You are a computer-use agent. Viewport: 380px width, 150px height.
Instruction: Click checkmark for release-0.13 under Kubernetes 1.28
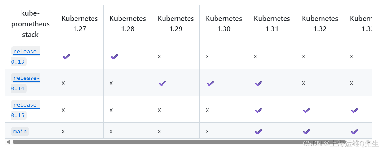click(x=114, y=57)
